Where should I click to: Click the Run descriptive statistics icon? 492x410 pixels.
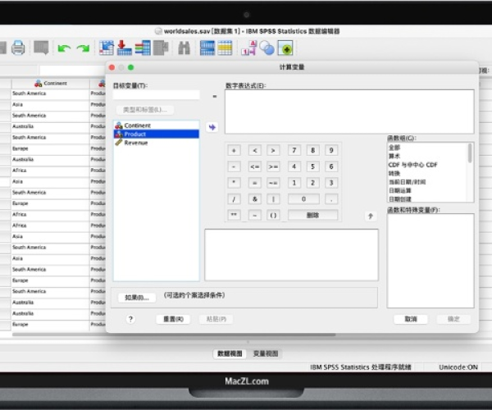161,48
